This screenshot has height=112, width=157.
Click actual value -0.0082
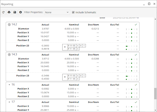click(45, 89)
